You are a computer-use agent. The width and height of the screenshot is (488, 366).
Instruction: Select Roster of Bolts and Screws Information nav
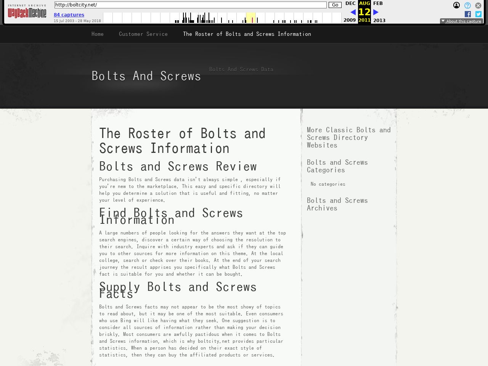pyautogui.click(x=247, y=34)
